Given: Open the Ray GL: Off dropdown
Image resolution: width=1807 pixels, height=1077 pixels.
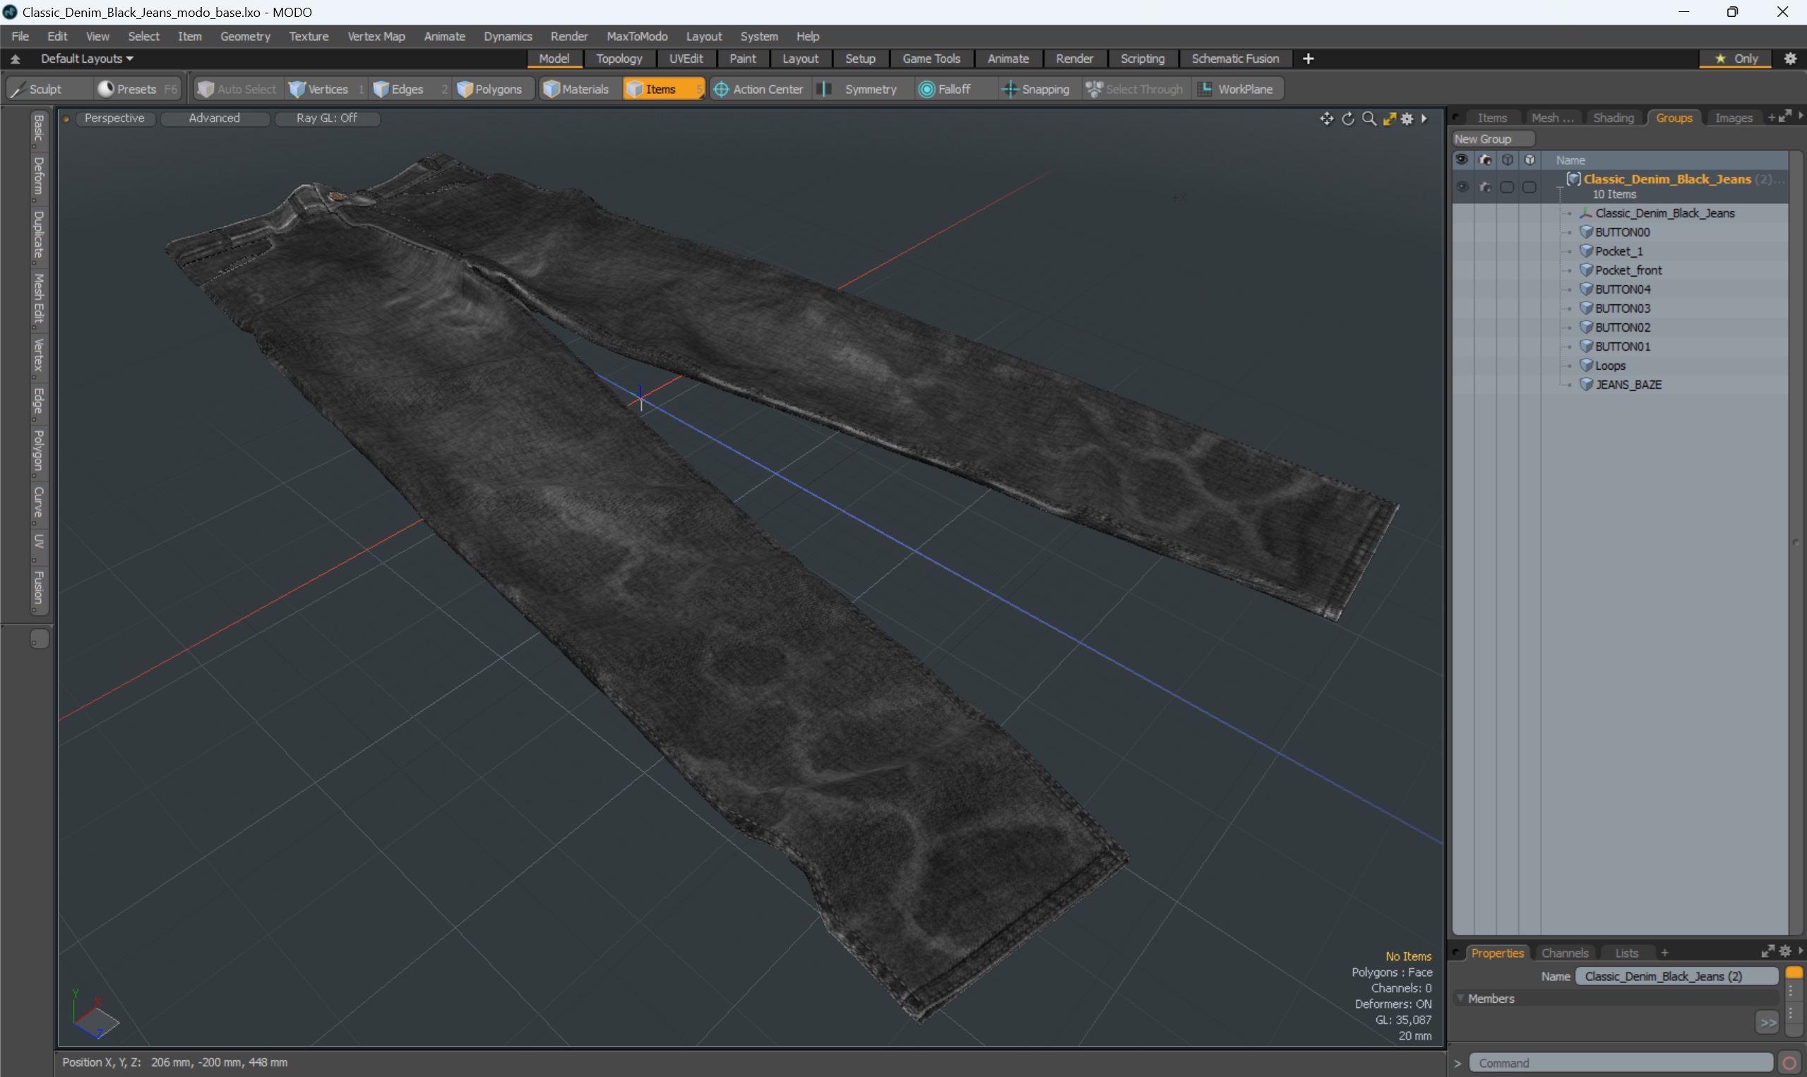Looking at the screenshot, I should click(x=327, y=118).
